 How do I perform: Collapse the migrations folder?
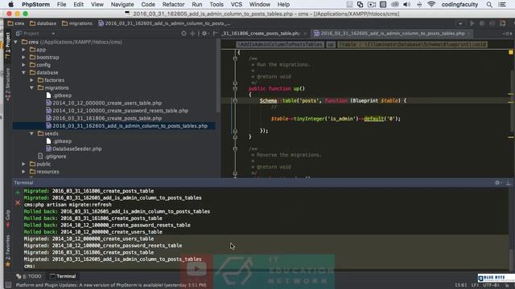pyautogui.click(x=32, y=88)
